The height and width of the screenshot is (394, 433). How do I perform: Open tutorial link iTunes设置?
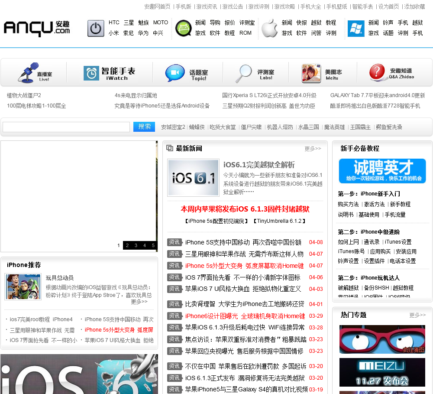[398, 242]
